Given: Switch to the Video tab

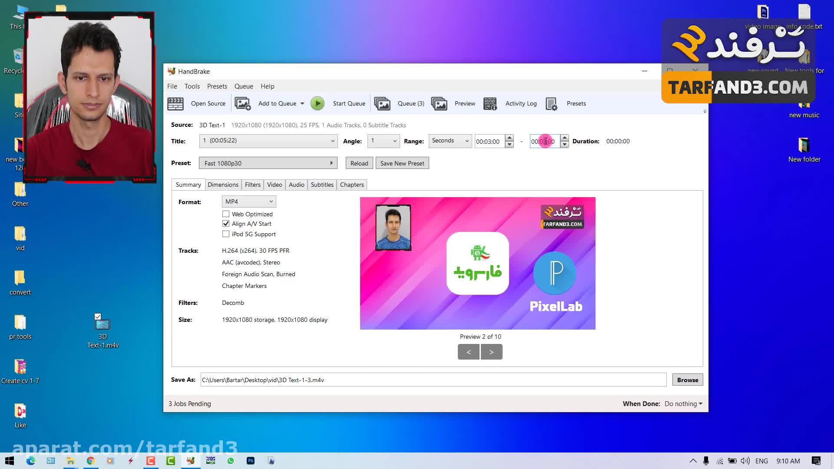Looking at the screenshot, I should pos(275,185).
